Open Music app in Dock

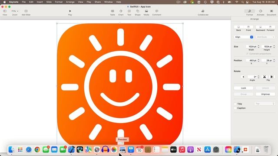[x=182, y=149]
